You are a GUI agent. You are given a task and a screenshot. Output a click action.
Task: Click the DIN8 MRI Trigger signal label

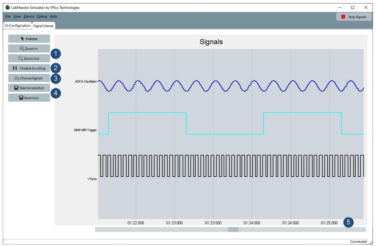(85, 130)
